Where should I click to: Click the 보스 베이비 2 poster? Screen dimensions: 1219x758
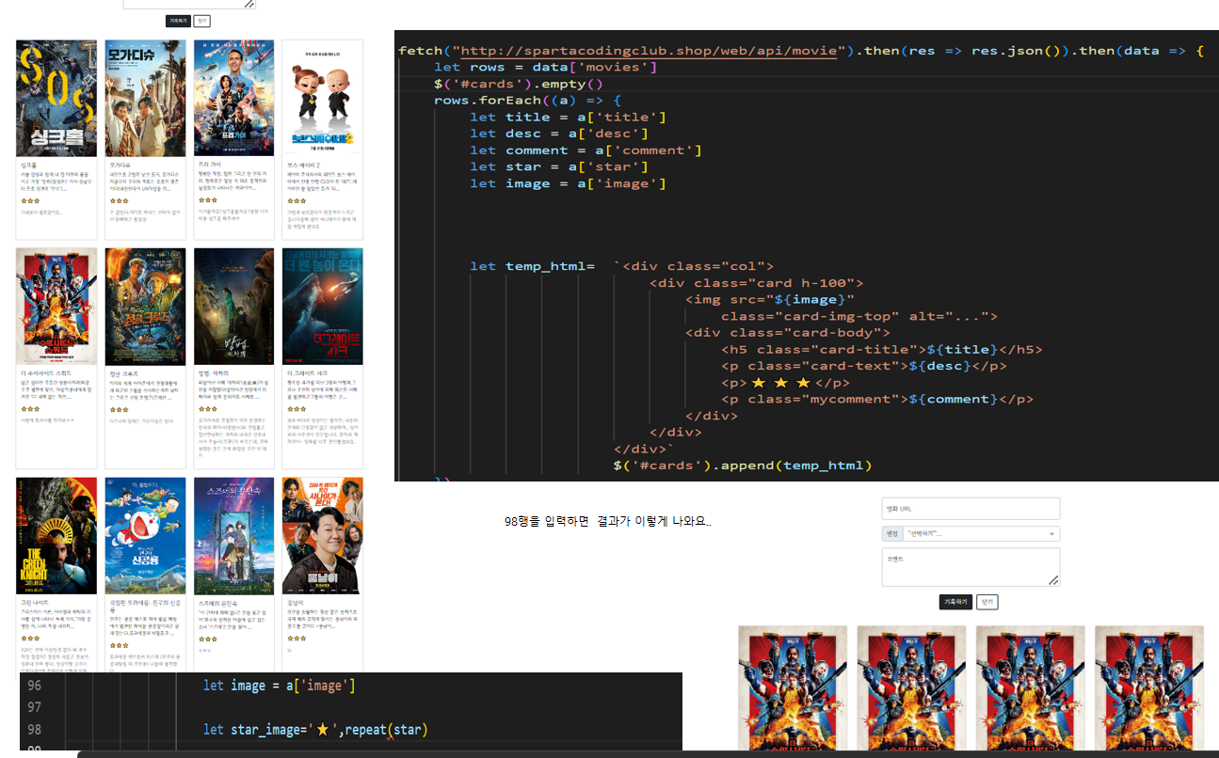tap(323, 99)
